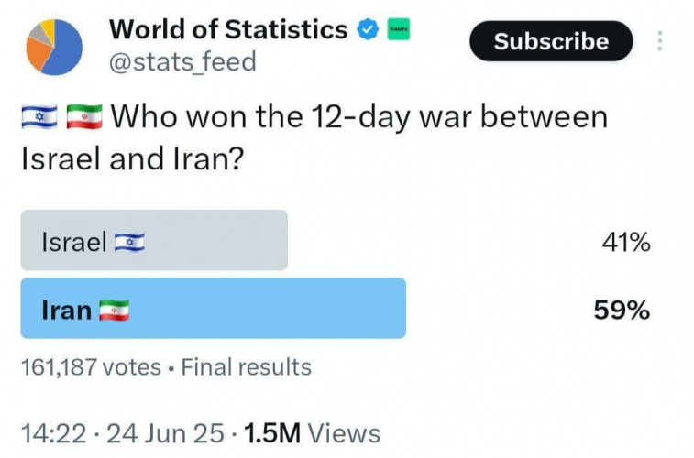This screenshot has width=694, height=458.
Task: Open the three-dot more options menu
Action: tap(660, 41)
